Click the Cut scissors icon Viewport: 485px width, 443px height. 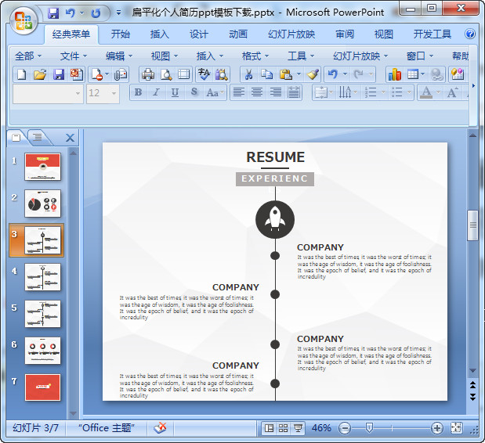point(248,74)
